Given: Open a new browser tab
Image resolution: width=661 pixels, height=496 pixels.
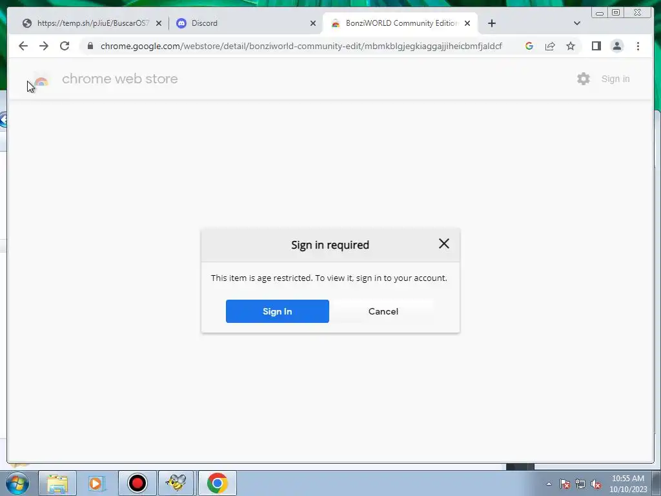Looking at the screenshot, I should click(x=491, y=23).
